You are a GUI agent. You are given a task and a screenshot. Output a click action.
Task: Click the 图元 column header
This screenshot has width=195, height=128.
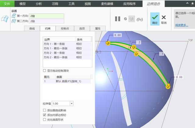[x=49, y=77]
